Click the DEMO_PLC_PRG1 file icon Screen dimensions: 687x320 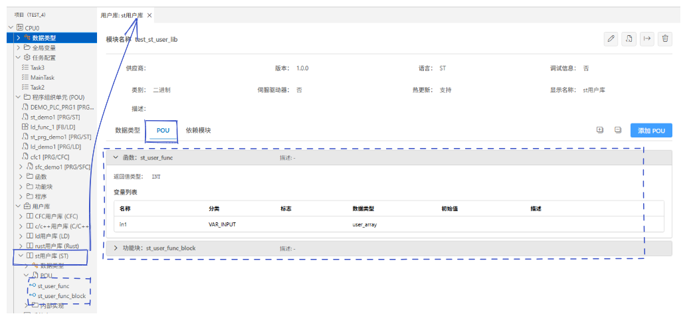click(25, 107)
